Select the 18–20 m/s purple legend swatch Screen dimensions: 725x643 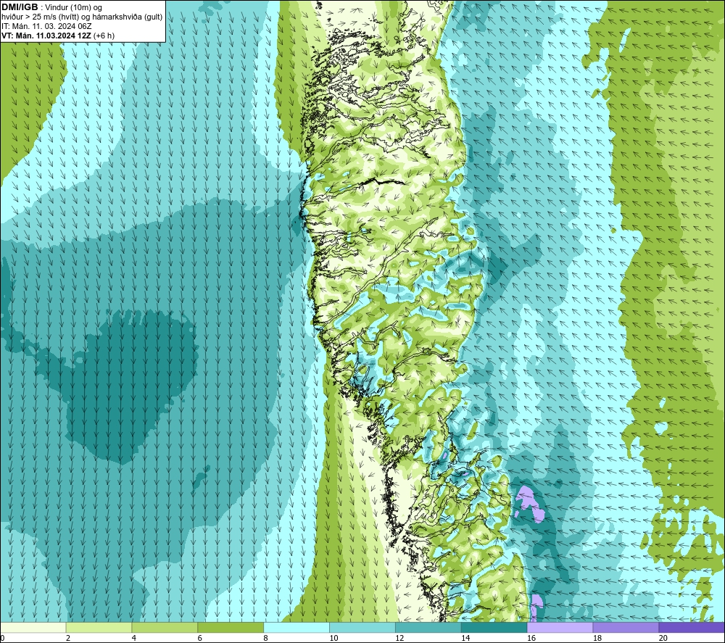(626, 627)
